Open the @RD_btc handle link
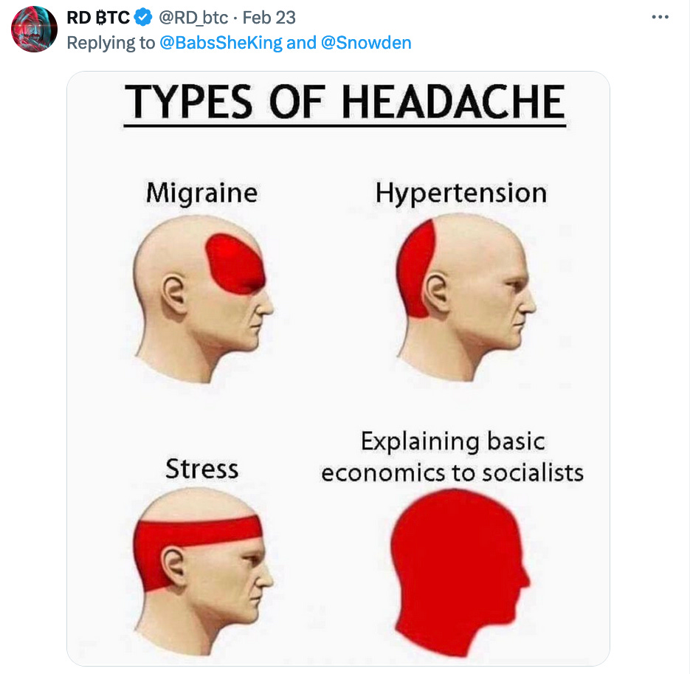This screenshot has width=690, height=674. tap(193, 18)
